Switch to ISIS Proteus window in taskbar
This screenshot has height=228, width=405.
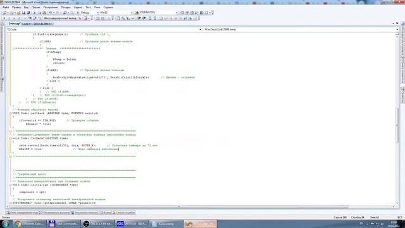tap(132, 224)
